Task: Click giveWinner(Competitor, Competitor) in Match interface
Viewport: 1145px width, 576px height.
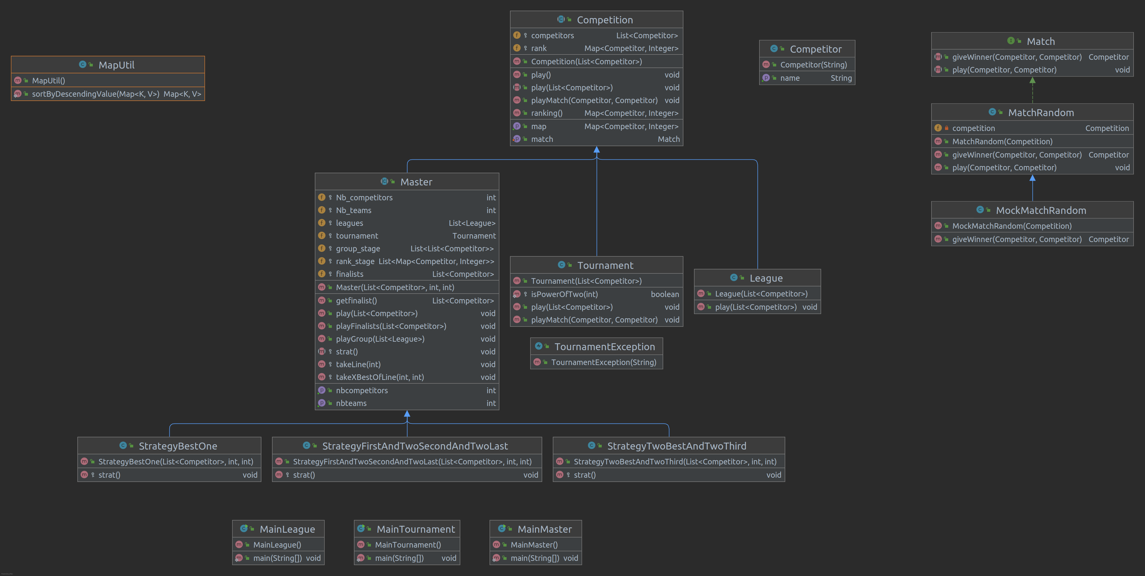Action: tap(1032, 57)
